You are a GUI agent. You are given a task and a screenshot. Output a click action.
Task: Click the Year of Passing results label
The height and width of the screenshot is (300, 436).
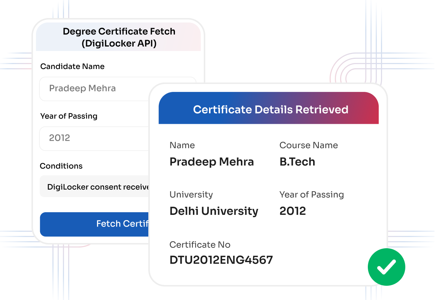tap(312, 195)
